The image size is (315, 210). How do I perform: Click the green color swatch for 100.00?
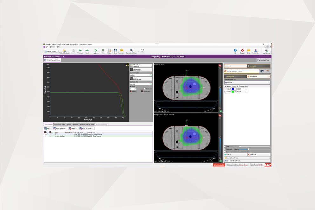click(233, 92)
